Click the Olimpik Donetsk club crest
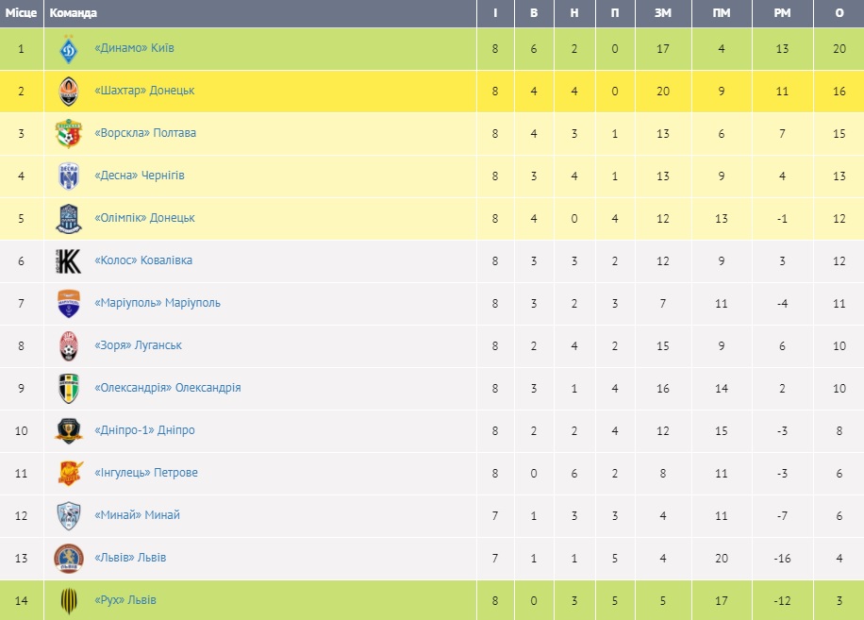This screenshot has height=620, width=864. pos(69,218)
